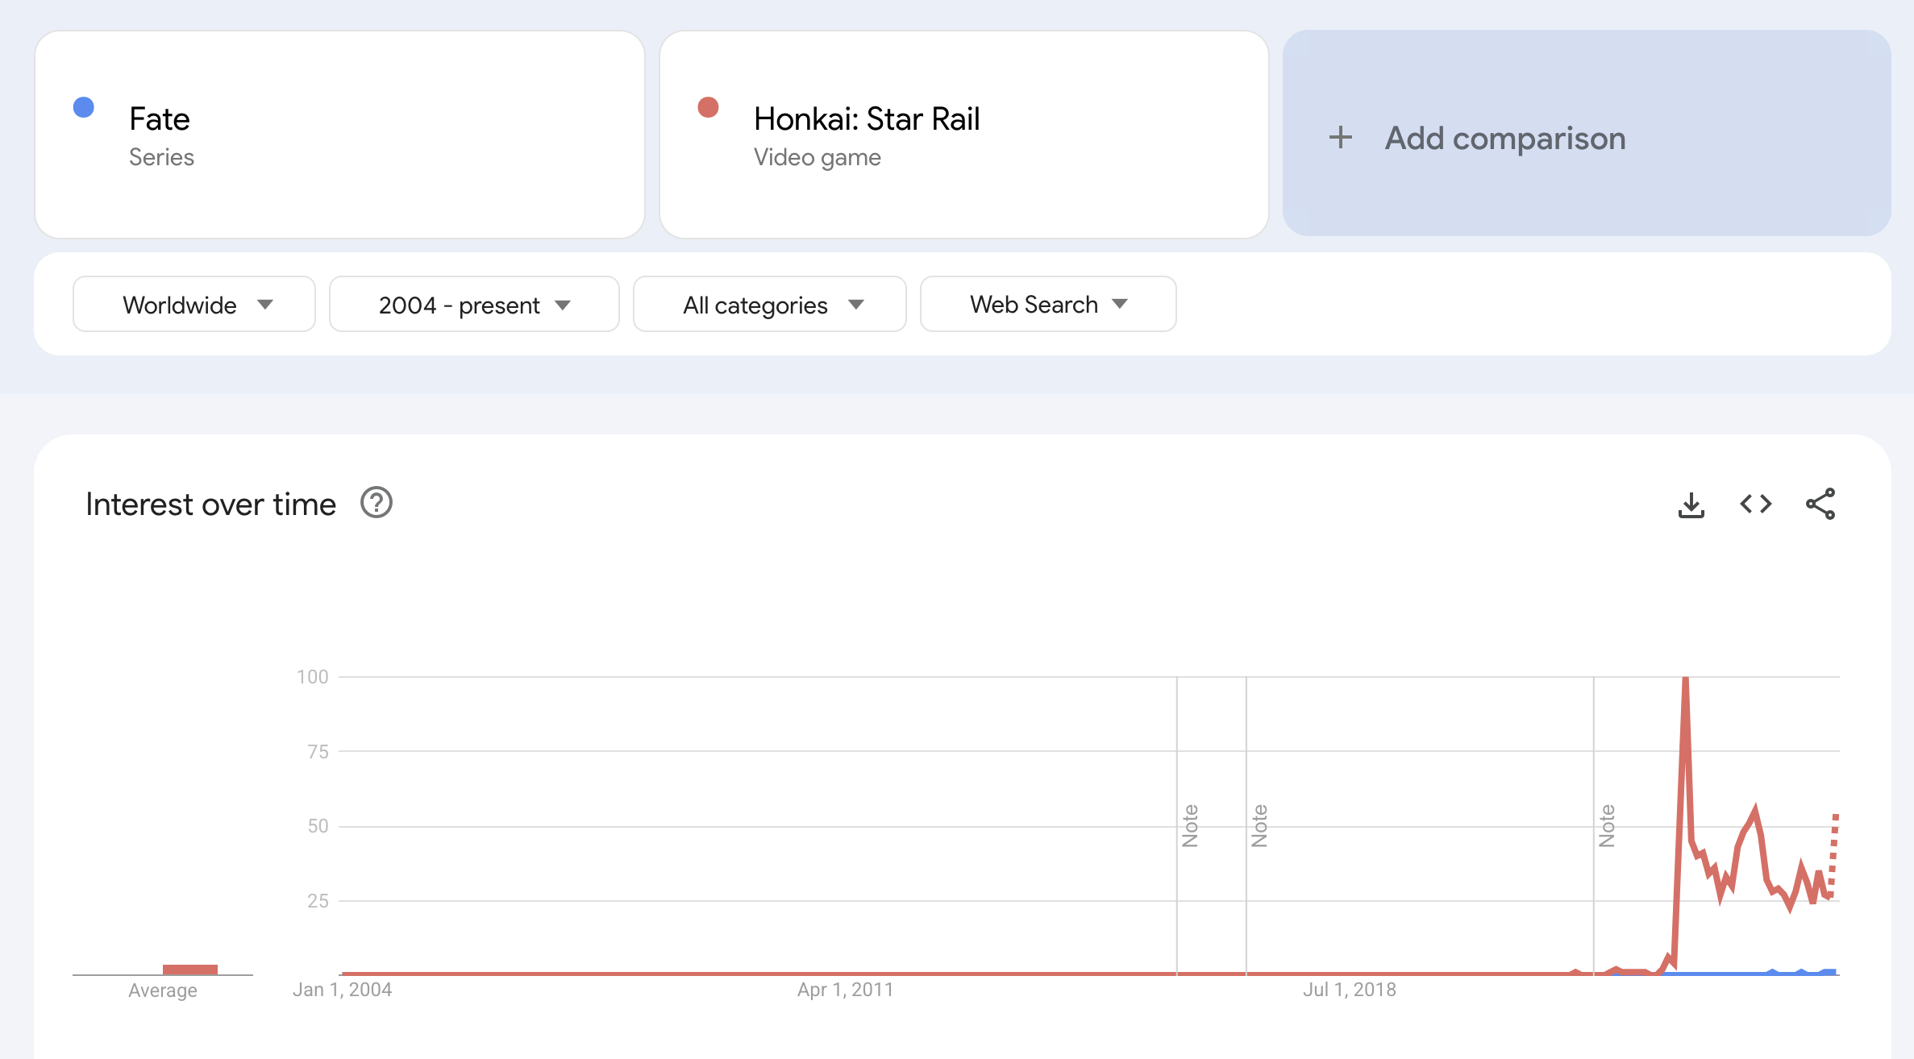Click the Honkai peak at 100
This screenshot has height=1059, width=1914.
[x=1685, y=681]
